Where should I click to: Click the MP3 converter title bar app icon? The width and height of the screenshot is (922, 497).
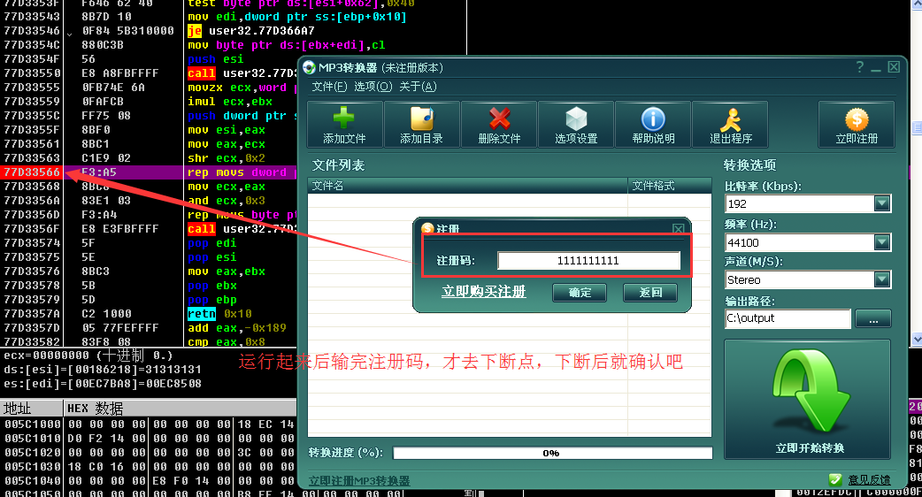(310, 68)
